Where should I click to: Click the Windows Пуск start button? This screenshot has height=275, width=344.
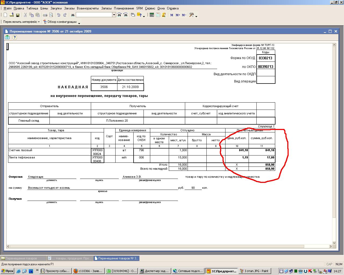[7, 271]
